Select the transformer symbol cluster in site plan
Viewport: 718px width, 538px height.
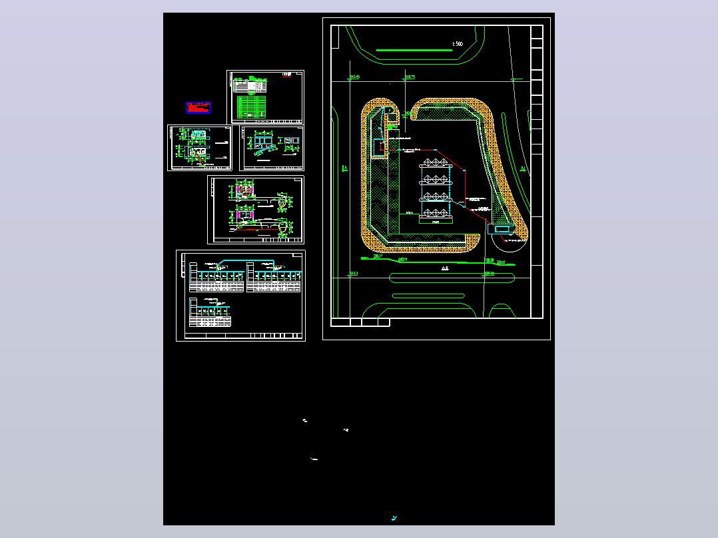(x=436, y=188)
